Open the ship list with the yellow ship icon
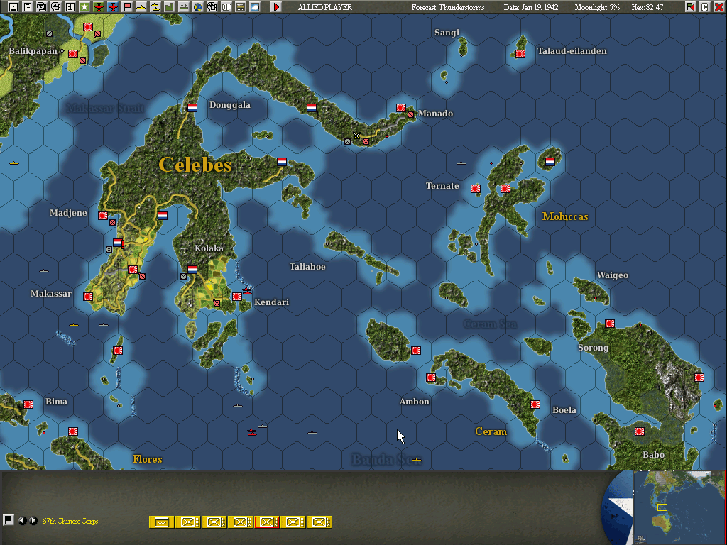727x545 pixels. pos(141,7)
